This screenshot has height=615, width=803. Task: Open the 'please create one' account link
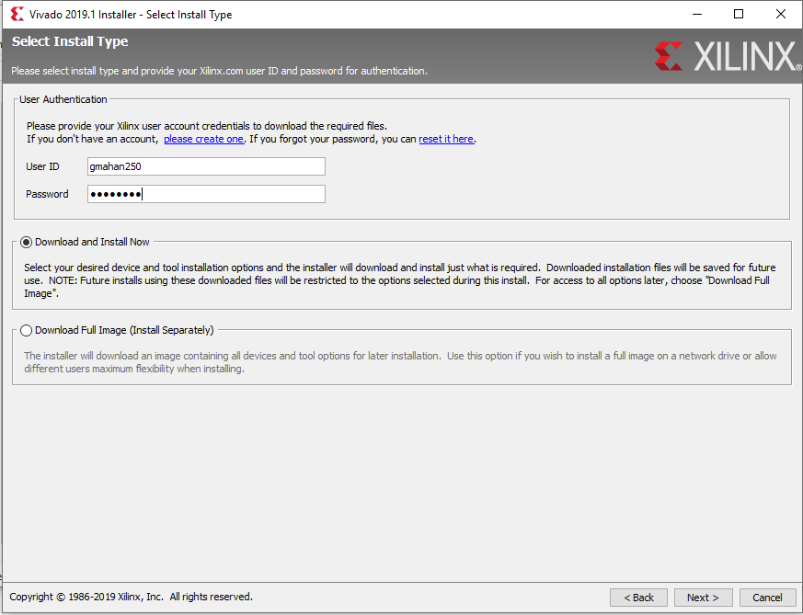(x=203, y=139)
